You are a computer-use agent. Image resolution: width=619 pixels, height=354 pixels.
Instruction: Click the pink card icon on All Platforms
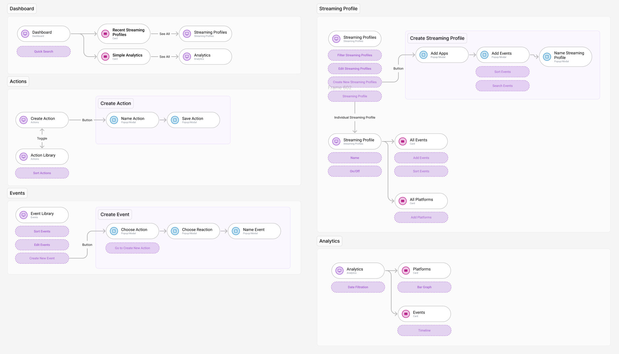click(402, 201)
